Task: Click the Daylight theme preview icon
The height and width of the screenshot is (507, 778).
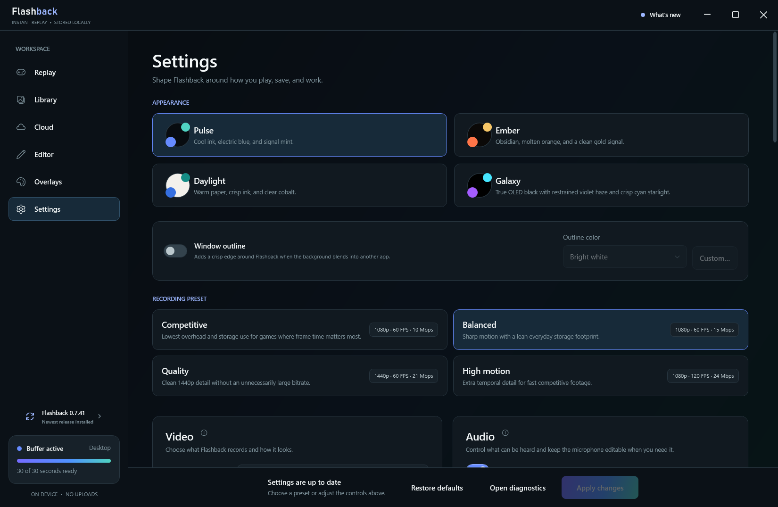Action: coord(178,185)
